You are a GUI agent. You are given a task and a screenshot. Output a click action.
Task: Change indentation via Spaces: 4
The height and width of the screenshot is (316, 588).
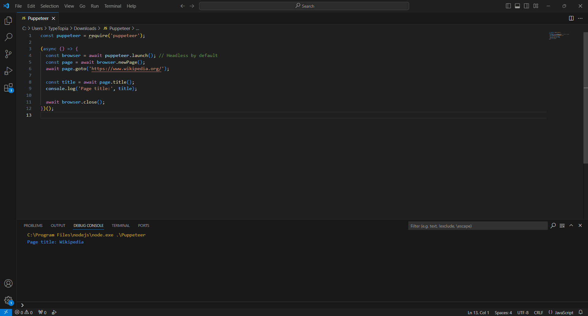tap(503, 313)
